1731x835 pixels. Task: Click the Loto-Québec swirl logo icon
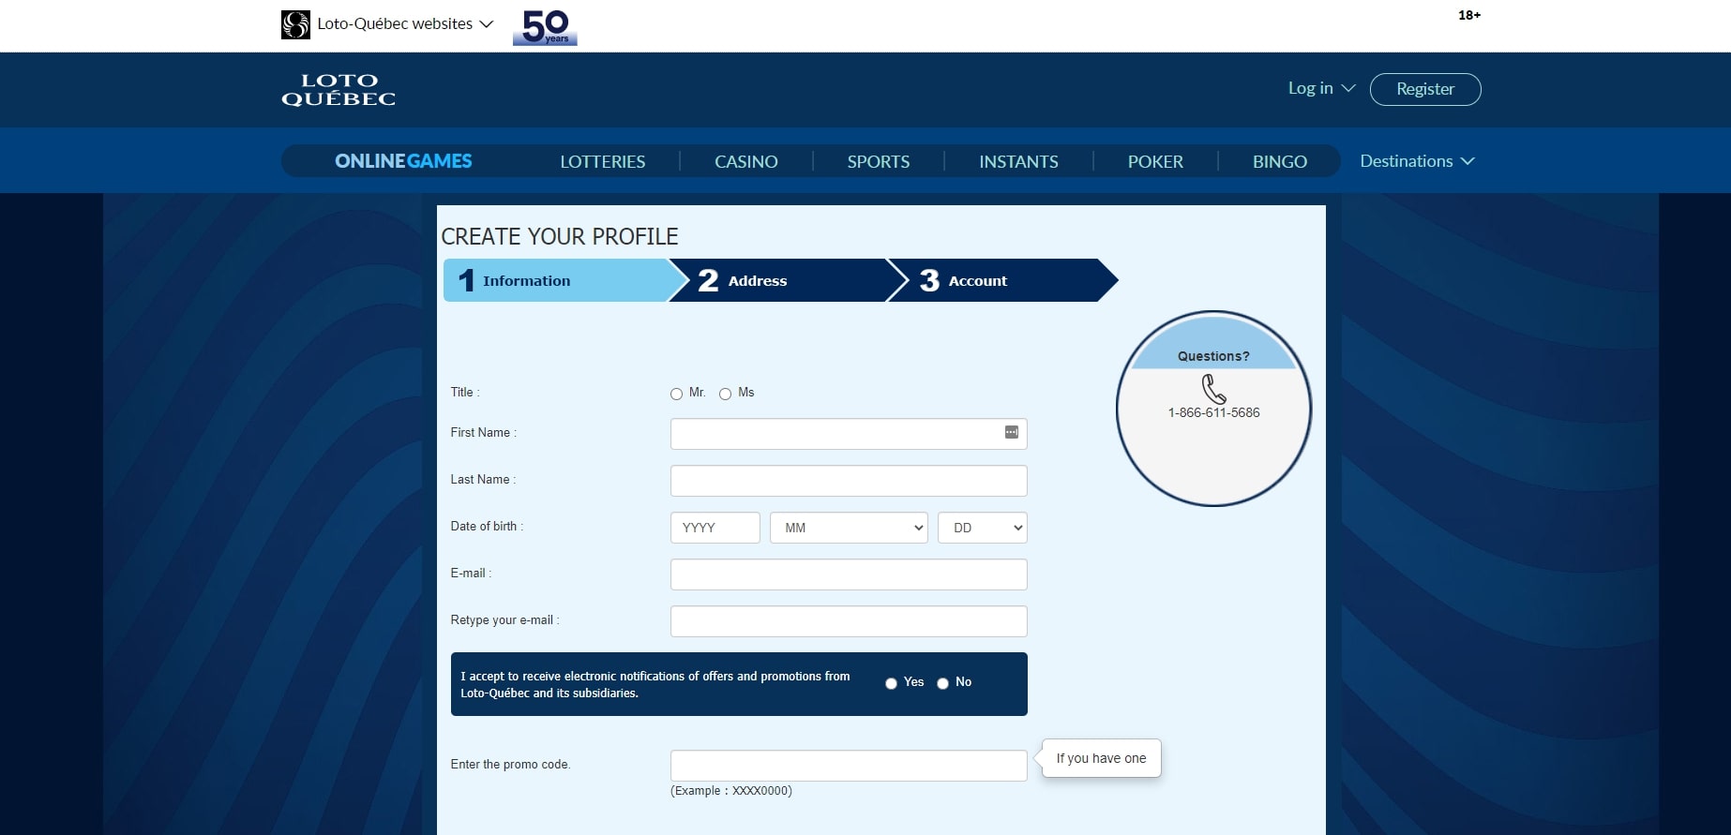pyautogui.click(x=295, y=24)
